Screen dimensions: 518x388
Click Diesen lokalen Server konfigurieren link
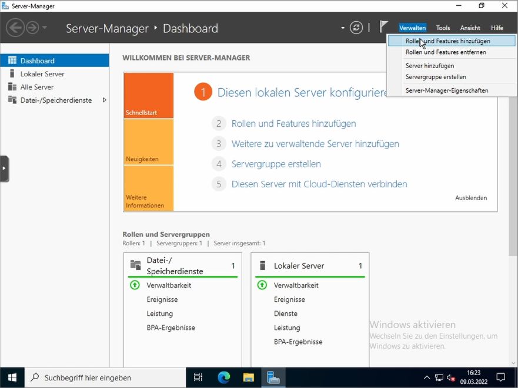pyautogui.click(x=302, y=92)
